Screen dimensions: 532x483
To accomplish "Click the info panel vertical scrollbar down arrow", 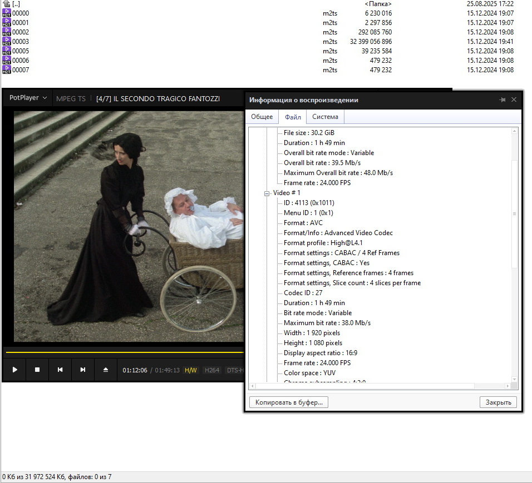I will click(514, 379).
